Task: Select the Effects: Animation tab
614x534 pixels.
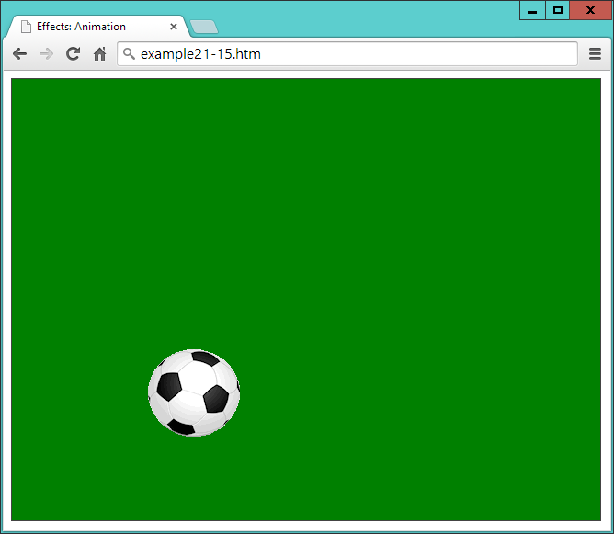Action: [97, 27]
